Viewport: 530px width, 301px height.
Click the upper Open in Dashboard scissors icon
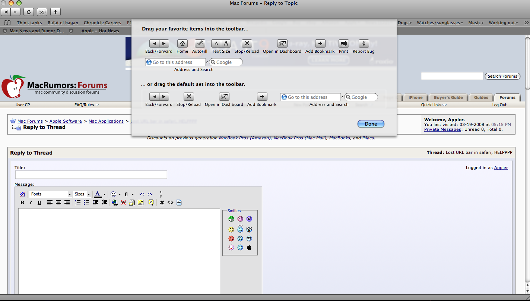point(282,43)
